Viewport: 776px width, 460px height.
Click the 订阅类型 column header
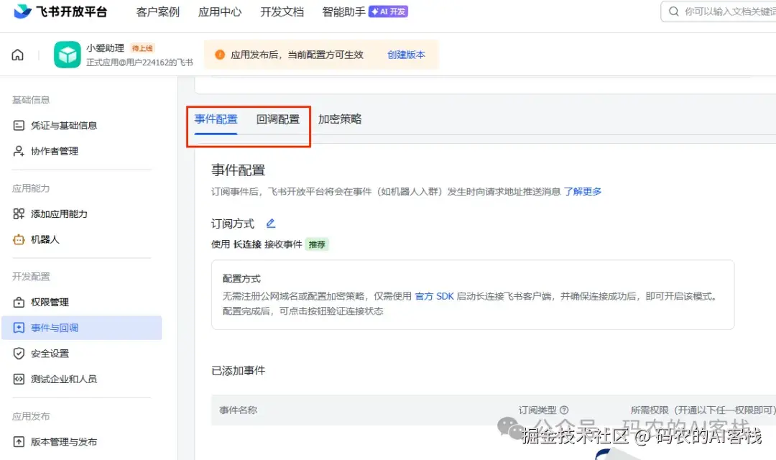point(537,410)
